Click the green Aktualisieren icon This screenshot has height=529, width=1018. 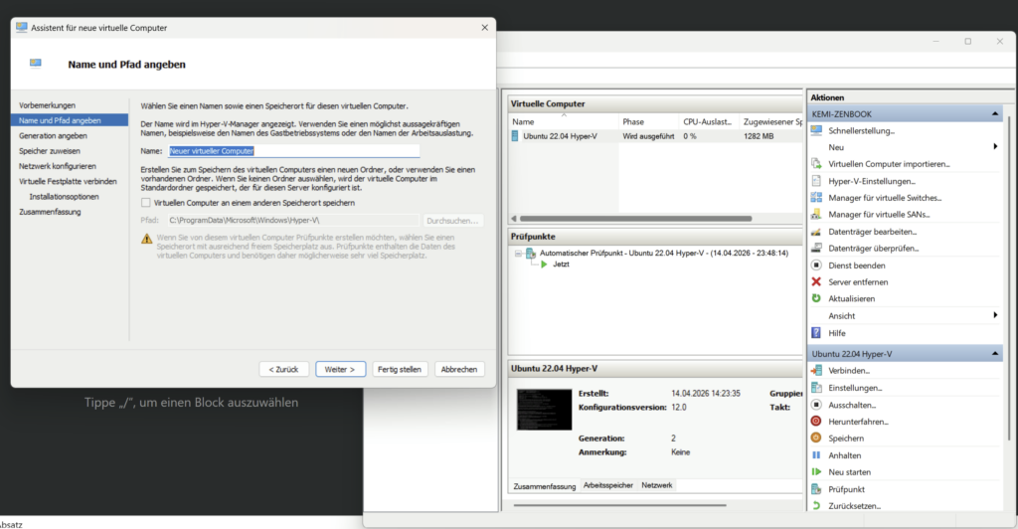[x=816, y=298]
